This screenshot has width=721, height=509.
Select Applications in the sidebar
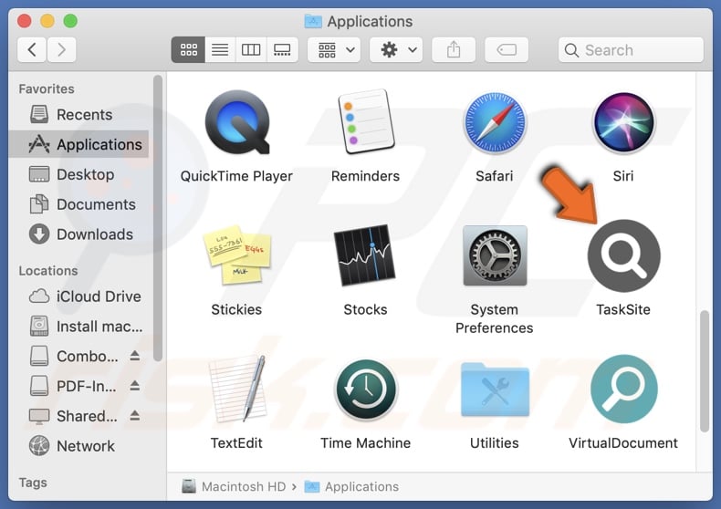click(78, 144)
